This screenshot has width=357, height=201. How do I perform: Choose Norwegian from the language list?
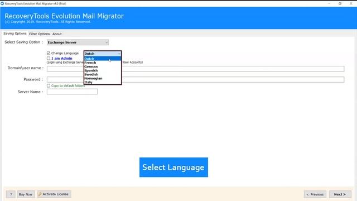[x=103, y=78]
